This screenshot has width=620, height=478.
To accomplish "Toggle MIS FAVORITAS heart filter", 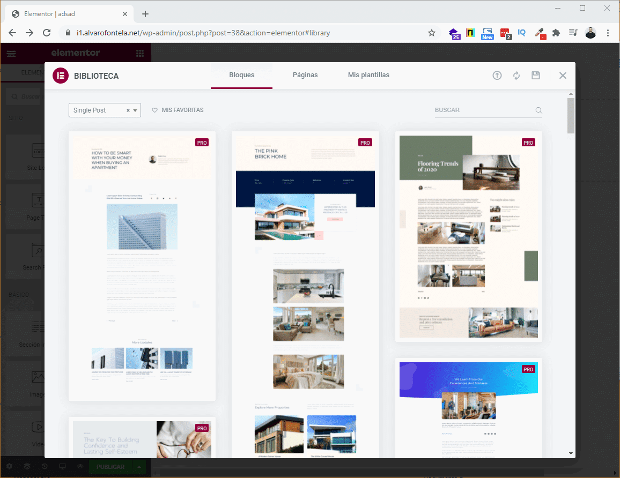I will coord(179,110).
